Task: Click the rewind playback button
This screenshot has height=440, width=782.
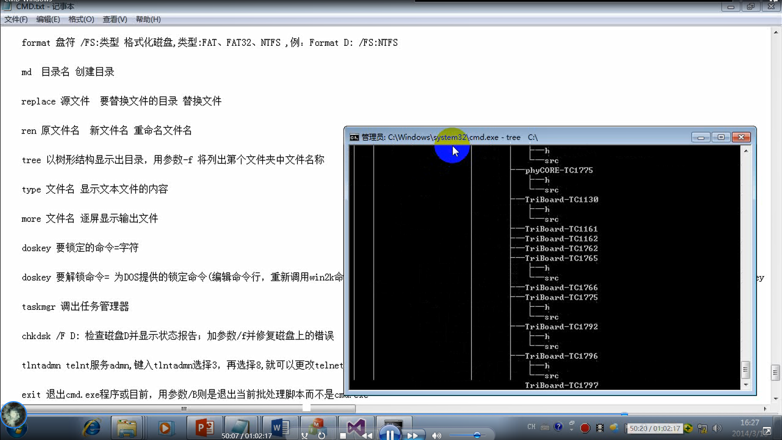Action: pos(367,436)
